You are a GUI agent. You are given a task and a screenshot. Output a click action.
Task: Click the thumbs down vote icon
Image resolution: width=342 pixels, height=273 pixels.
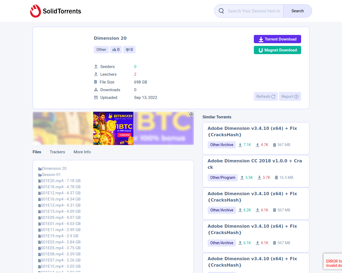pos(128,50)
